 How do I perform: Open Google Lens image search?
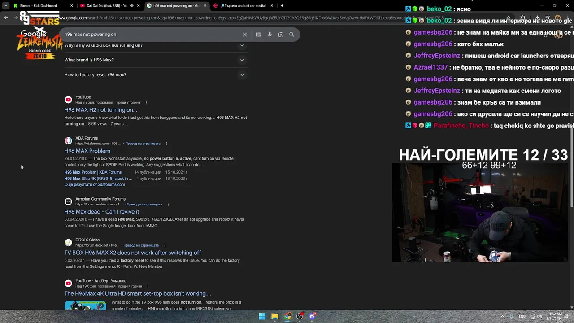pyautogui.click(x=281, y=35)
